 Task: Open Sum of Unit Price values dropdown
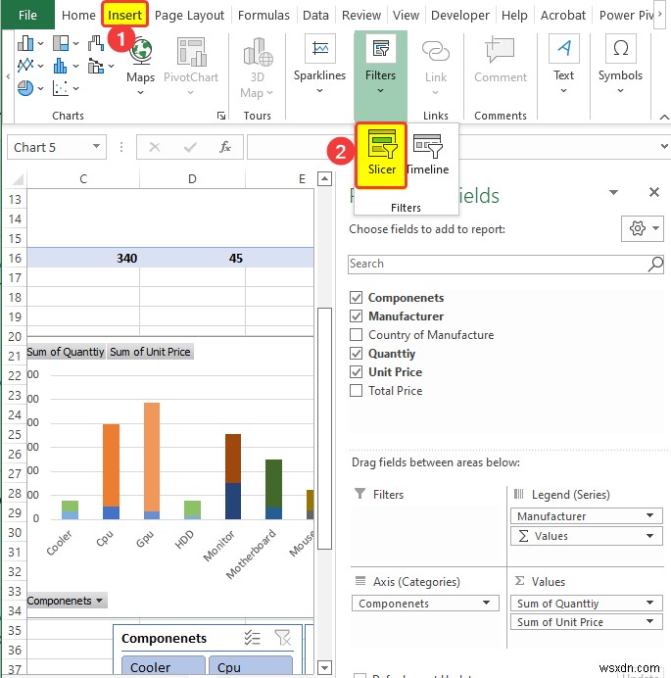[649, 621]
